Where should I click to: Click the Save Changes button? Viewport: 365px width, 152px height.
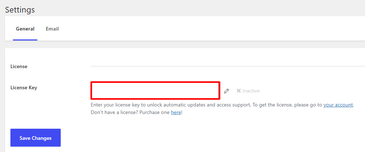point(36,138)
